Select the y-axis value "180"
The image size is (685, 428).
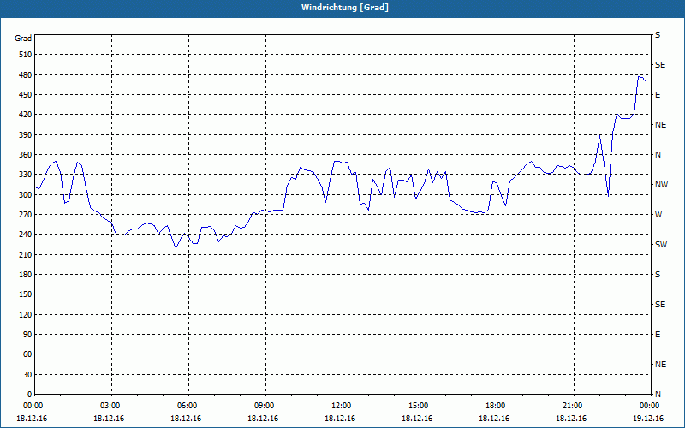point(26,275)
